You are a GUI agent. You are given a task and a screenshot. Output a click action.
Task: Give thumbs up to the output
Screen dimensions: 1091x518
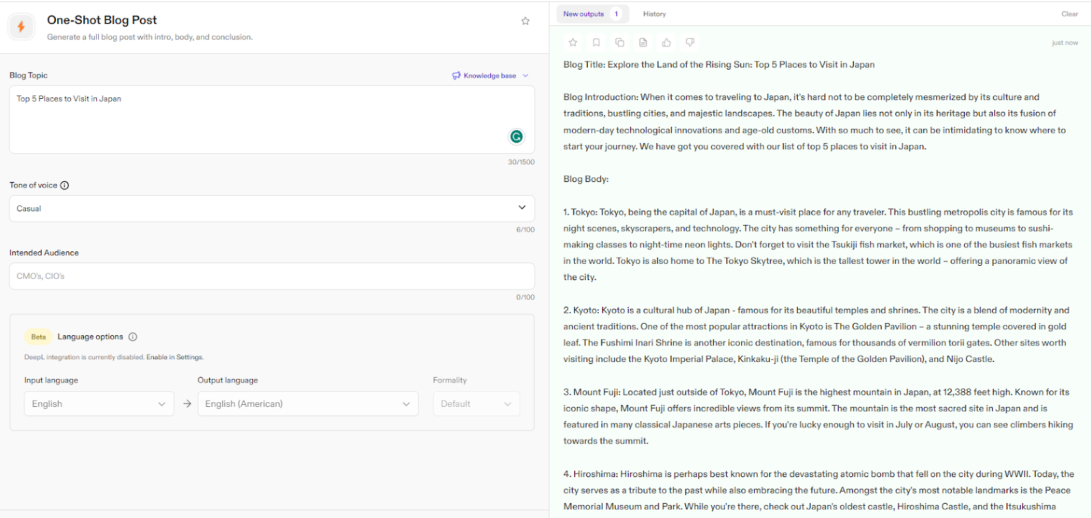tap(666, 42)
